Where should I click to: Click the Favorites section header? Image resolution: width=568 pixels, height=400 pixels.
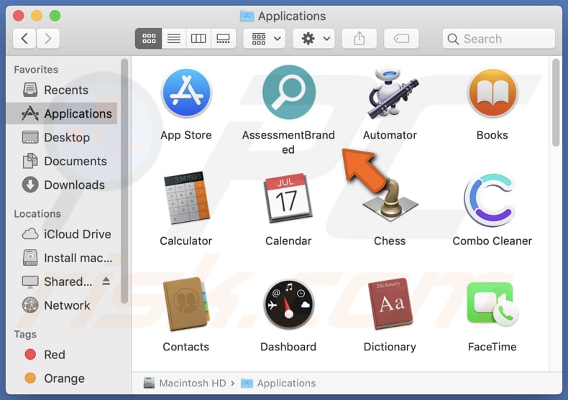coord(36,70)
